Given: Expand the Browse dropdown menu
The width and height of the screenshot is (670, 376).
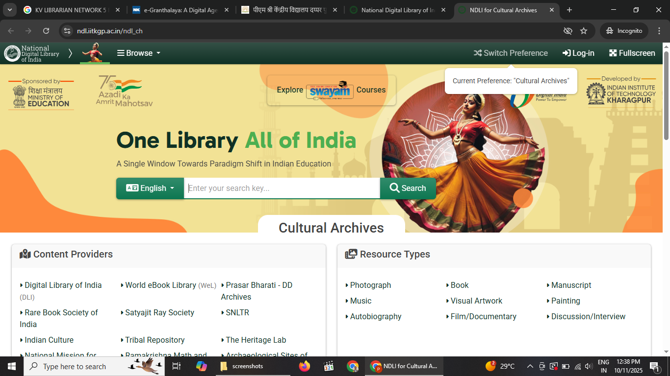Looking at the screenshot, I should [x=139, y=53].
